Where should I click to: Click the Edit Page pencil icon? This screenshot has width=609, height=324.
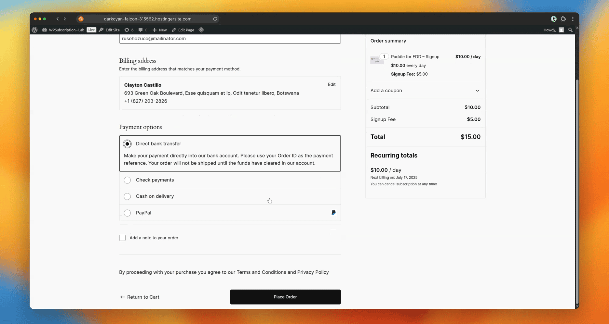click(174, 30)
